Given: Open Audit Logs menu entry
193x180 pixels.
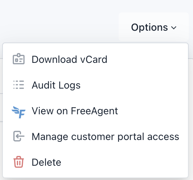Looking at the screenshot, I should point(95,85).
